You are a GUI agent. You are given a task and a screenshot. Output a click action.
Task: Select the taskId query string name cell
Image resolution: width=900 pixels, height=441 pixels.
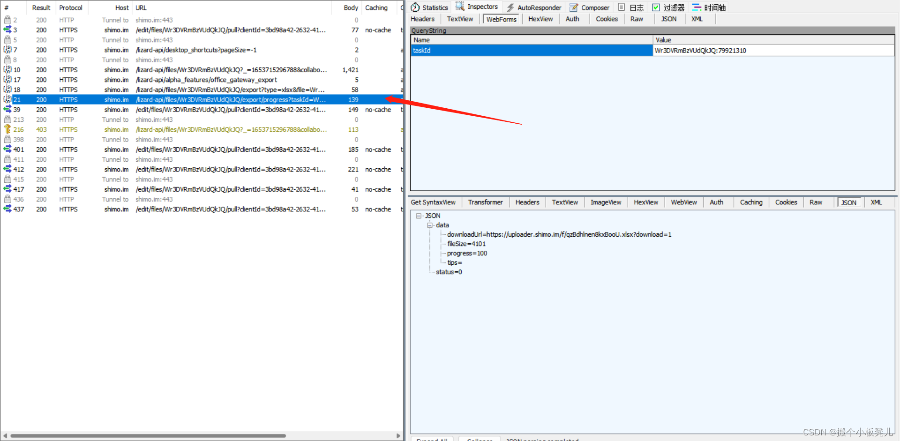pos(532,50)
